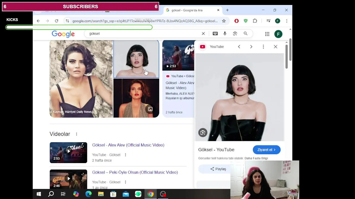Clear the göksel search text

tap(203, 33)
